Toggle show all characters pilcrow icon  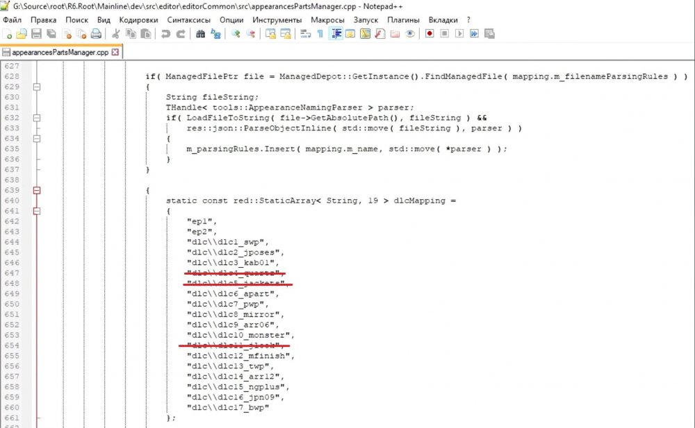tap(320, 33)
